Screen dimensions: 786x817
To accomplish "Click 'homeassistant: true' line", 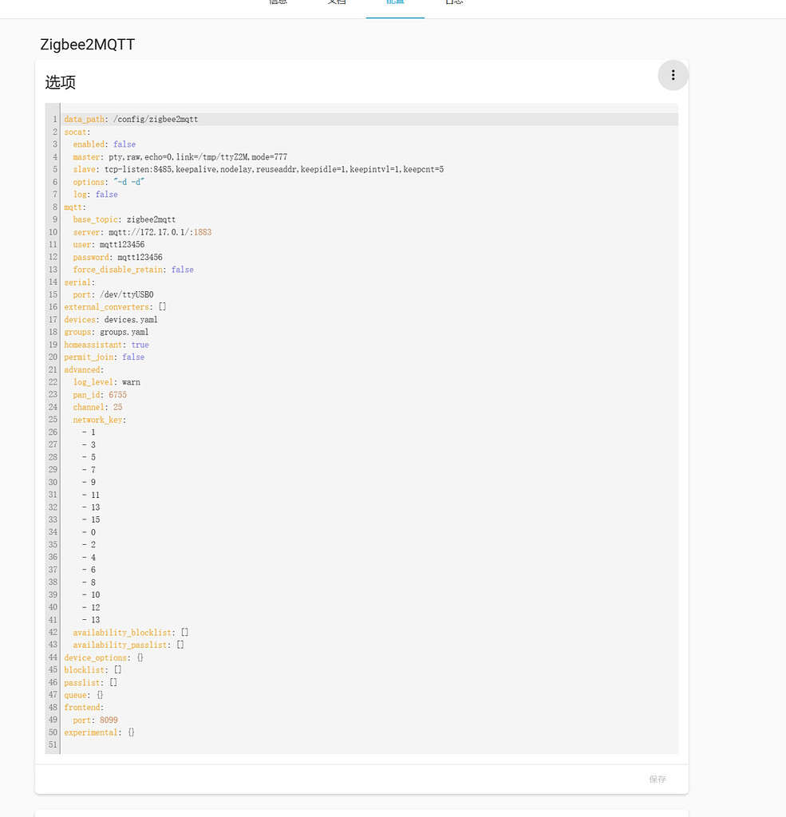I will [x=106, y=345].
